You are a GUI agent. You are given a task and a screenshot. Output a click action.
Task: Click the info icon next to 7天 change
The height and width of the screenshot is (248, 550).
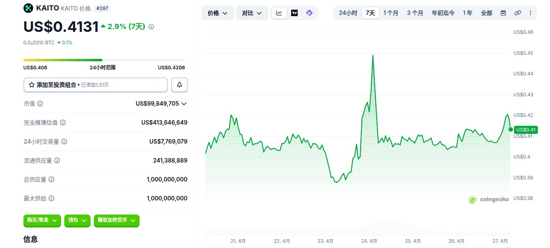(151, 27)
